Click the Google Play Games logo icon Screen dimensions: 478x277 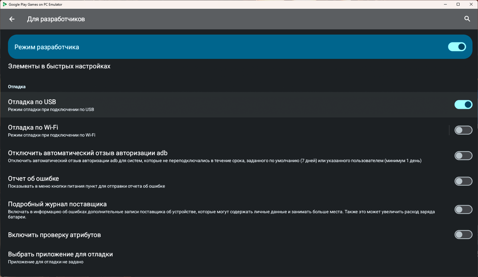coord(4,4)
